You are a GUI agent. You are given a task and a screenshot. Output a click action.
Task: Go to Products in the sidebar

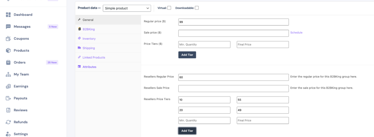[22, 50]
